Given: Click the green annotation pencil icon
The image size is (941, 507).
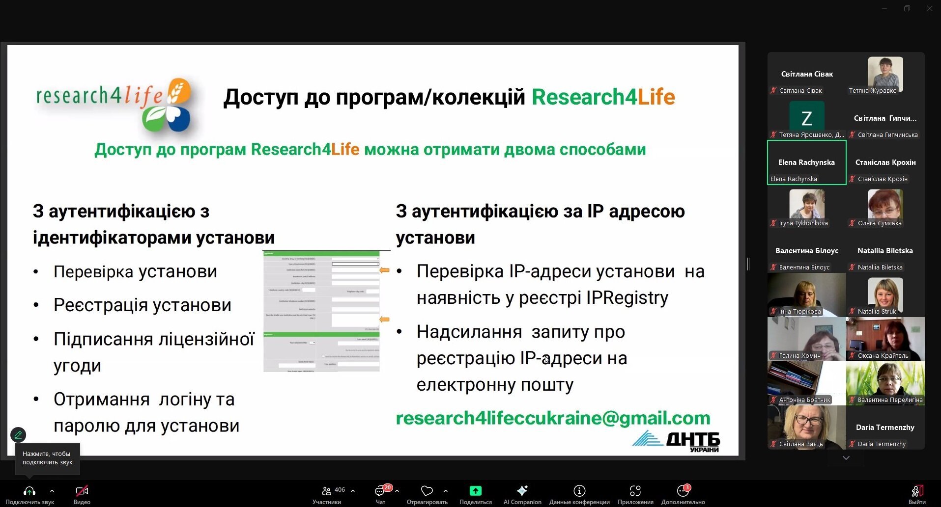Looking at the screenshot, I should coord(18,435).
